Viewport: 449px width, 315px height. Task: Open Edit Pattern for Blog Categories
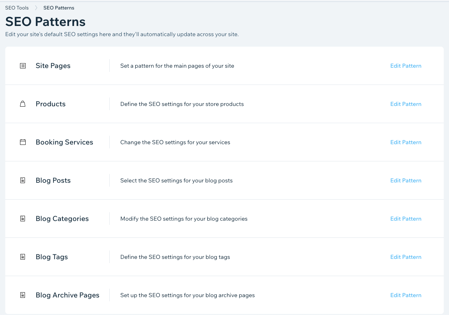coord(405,219)
